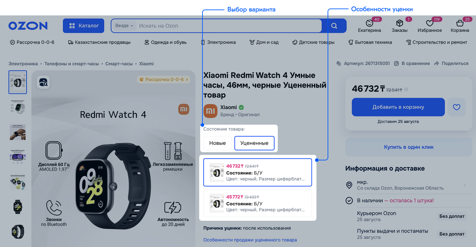Click the magnifier search button

click(334, 26)
